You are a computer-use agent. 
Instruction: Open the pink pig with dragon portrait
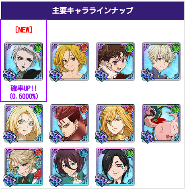161,123
